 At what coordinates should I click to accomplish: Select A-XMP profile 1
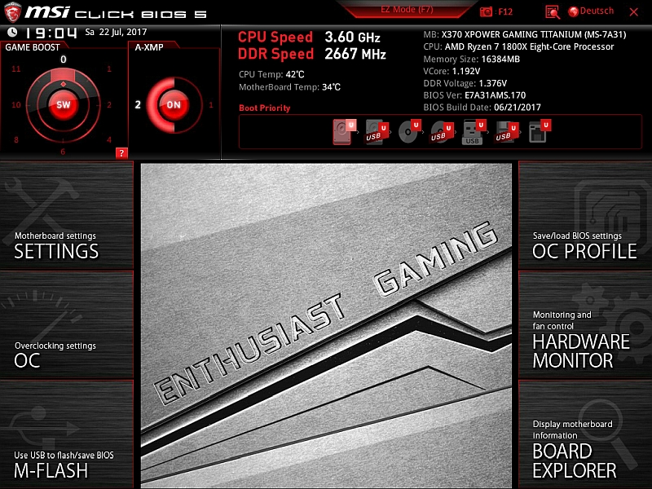point(211,105)
